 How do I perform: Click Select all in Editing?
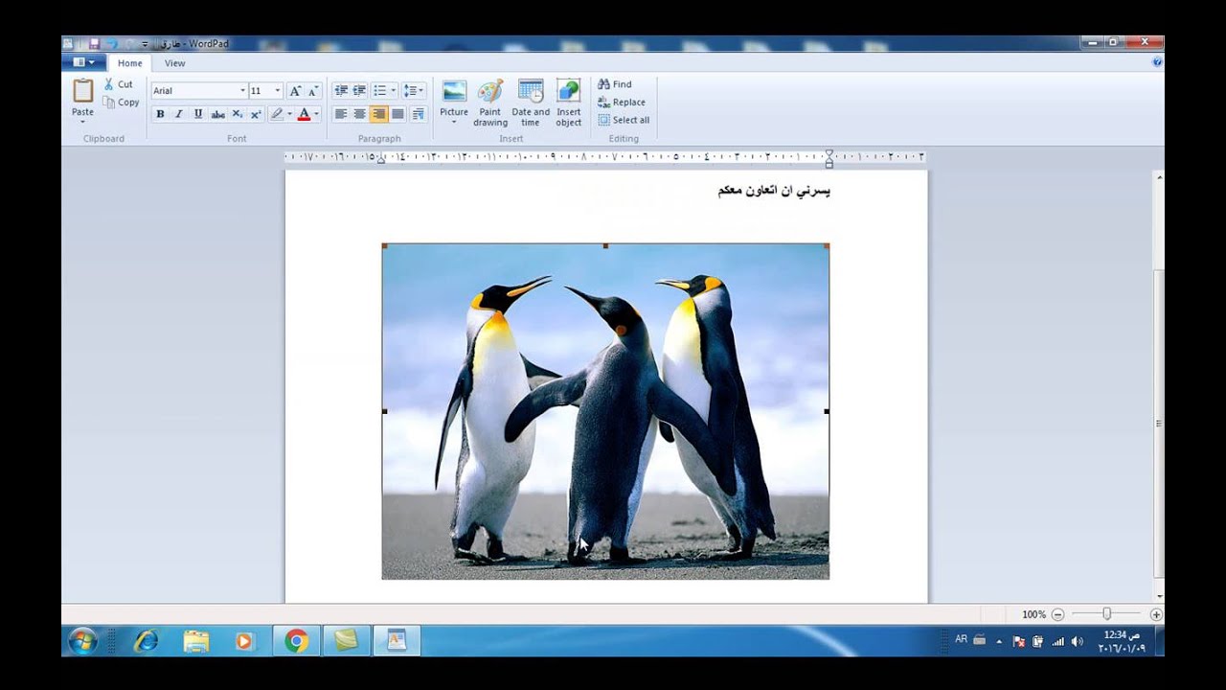point(624,121)
